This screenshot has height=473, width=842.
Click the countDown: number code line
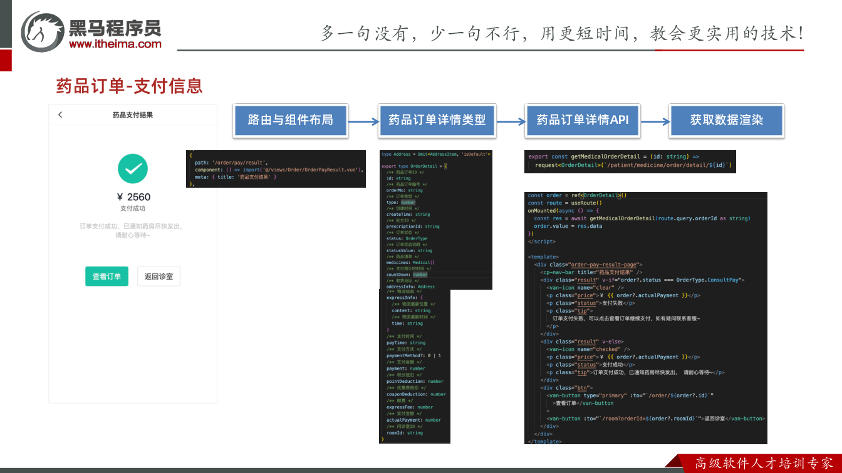click(407, 275)
